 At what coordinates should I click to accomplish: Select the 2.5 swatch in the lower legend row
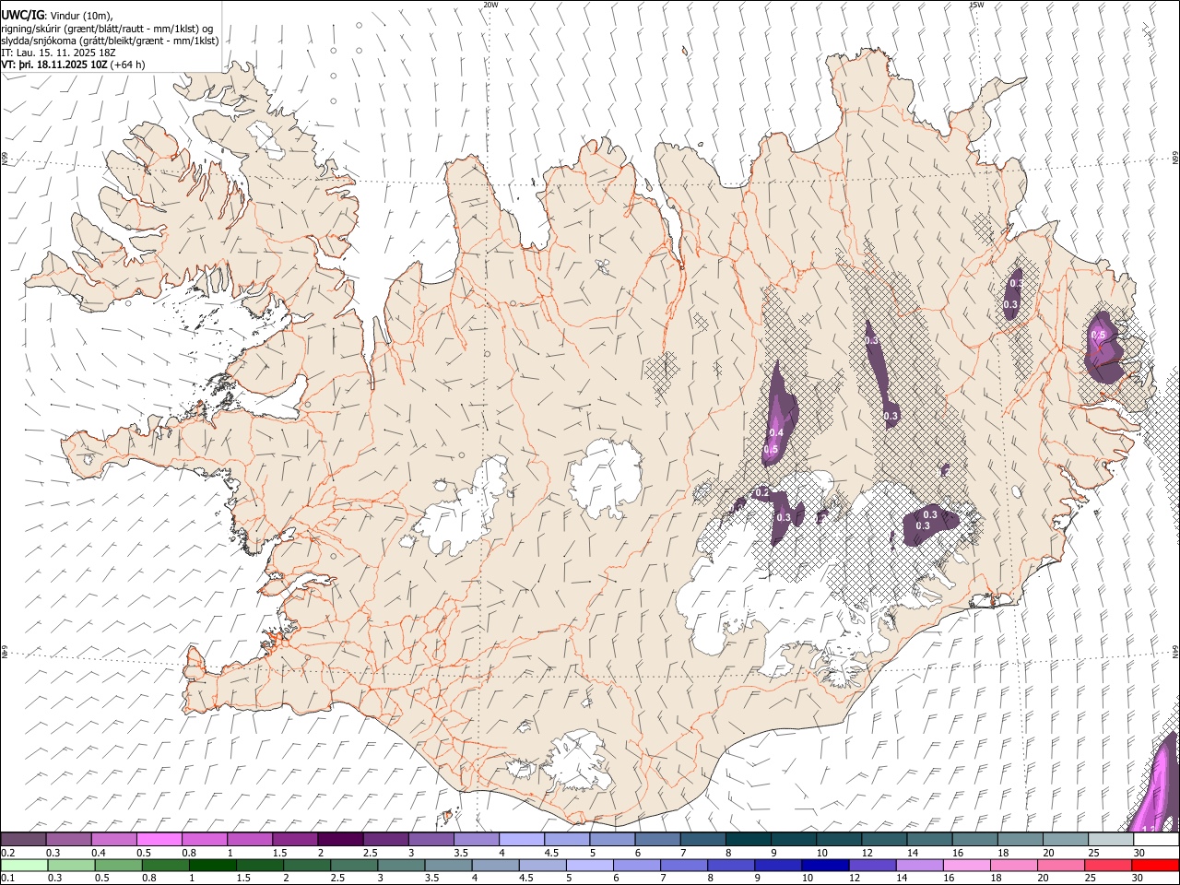point(354,866)
